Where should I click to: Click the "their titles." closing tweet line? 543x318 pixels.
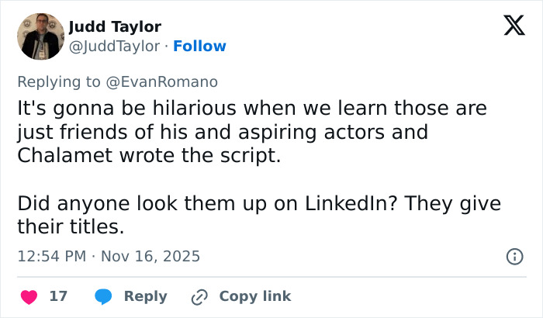pyautogui.click(x=70, y=226)
